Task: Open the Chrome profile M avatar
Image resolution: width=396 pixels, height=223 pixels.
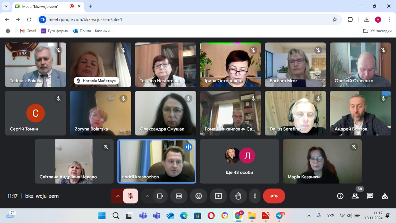Action: tap(378, 20)
